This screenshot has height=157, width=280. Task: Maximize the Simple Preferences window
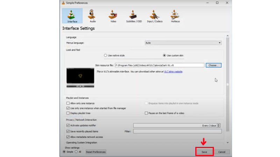pyautogui.click(x=217, y=3)
